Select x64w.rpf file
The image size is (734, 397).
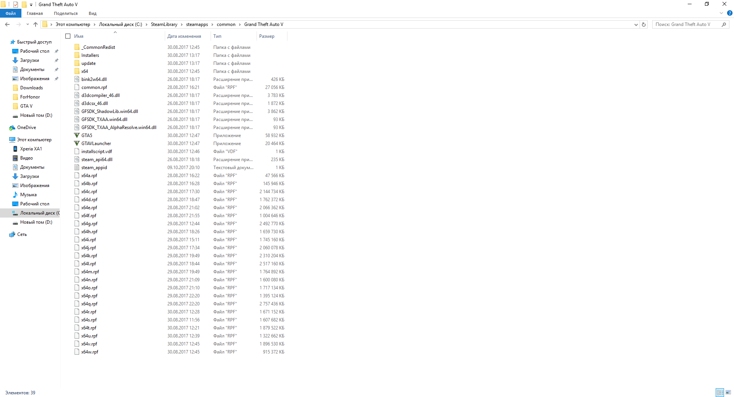pos(89,352)
